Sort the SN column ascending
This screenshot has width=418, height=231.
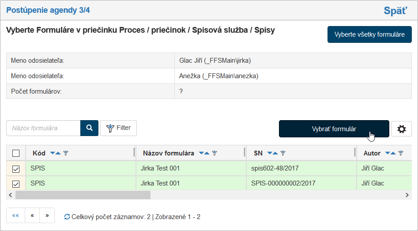point(275,153)
